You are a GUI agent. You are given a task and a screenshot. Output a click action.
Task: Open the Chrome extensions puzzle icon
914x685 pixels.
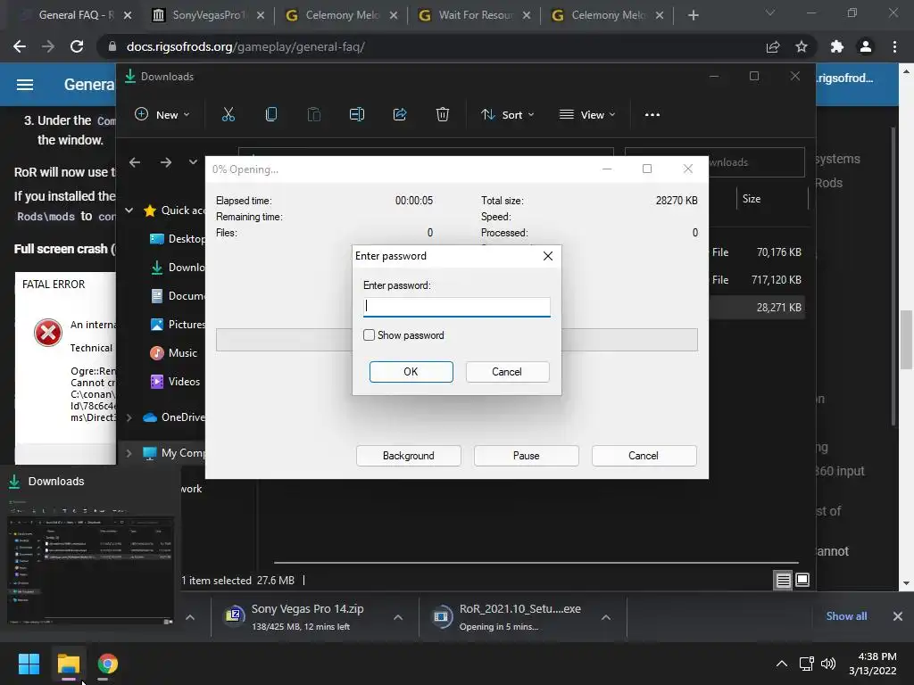[837, 46]
